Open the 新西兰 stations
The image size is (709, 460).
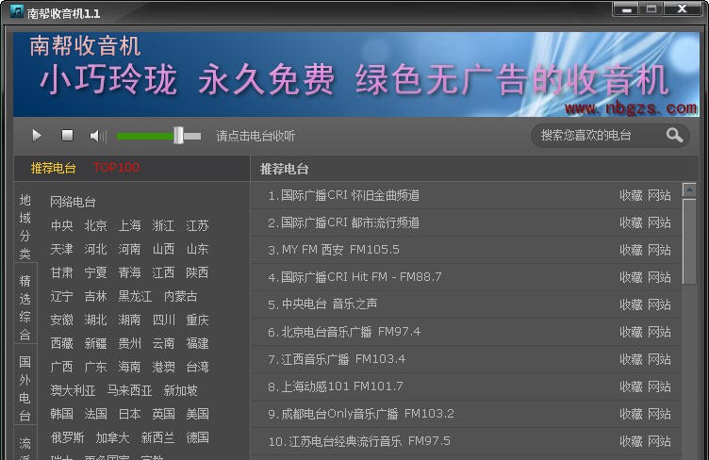pos(157,437)
